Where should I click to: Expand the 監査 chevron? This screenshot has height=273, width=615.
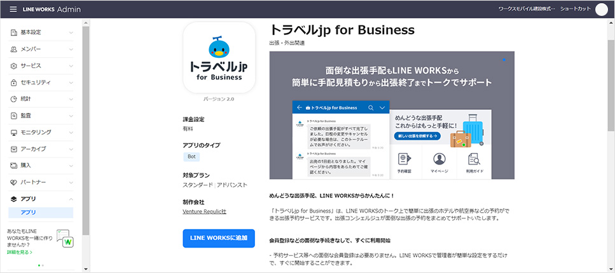pyautogui.click(x=71, y=116)
